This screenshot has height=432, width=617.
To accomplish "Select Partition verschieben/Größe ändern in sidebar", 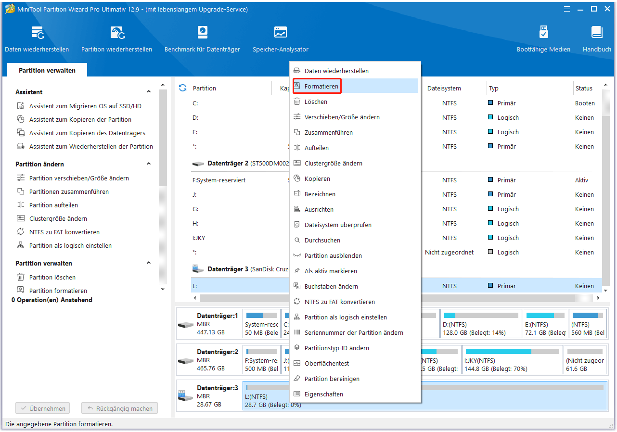I will 79,178.
